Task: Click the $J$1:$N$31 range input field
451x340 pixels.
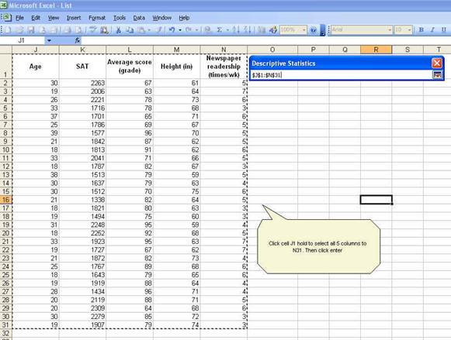Action: click(x=341, y=75)
